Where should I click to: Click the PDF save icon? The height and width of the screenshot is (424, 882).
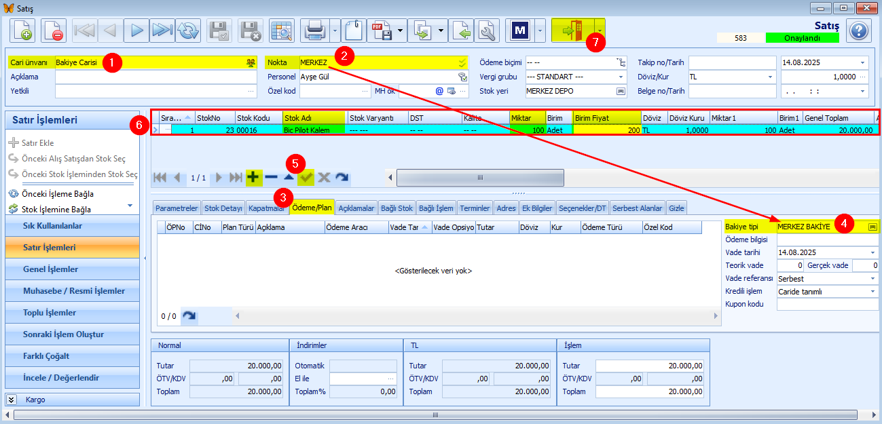pyautogui.click(x=381, y=31)
